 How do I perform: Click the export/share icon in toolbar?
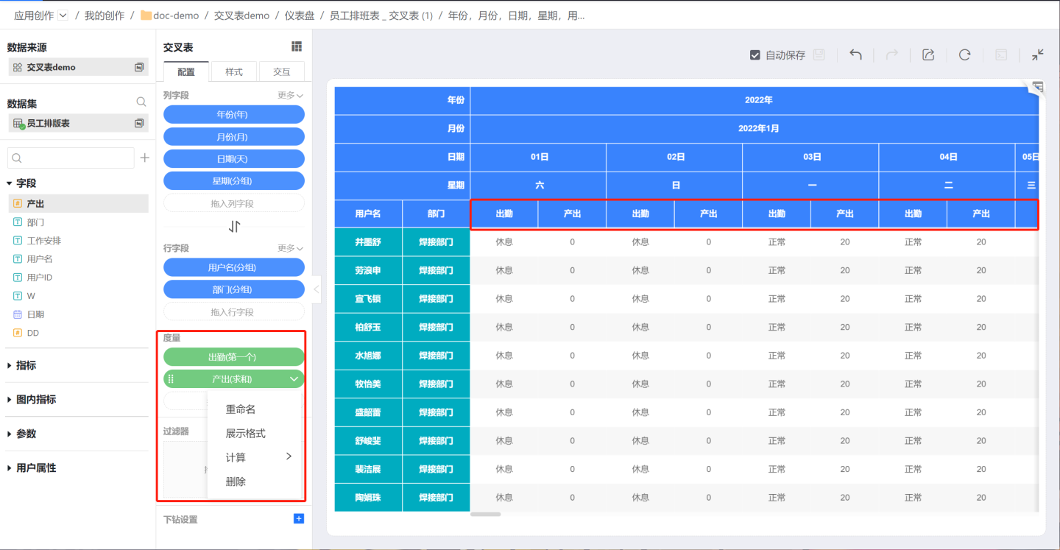[x=928, y=54]
